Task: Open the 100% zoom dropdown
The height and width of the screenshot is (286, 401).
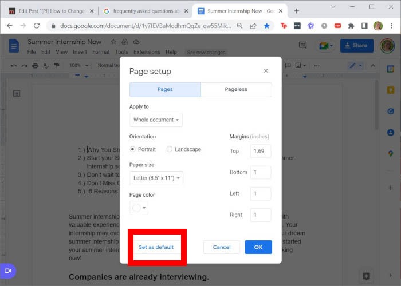Action: click(x=78, y=66)
